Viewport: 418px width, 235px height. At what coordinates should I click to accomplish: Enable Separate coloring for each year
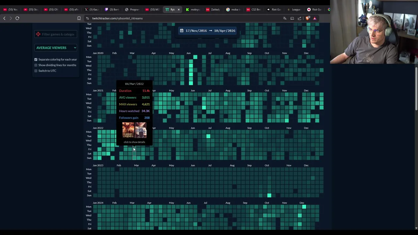tap(36, 59)
